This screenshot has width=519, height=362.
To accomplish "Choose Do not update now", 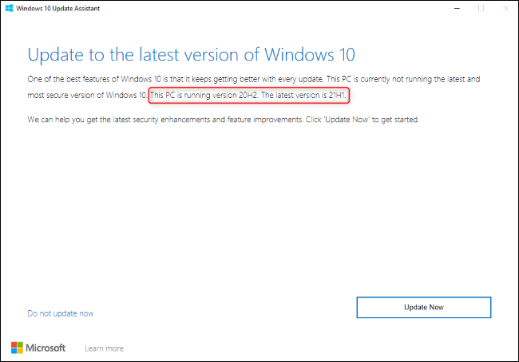I will [60, 313].
